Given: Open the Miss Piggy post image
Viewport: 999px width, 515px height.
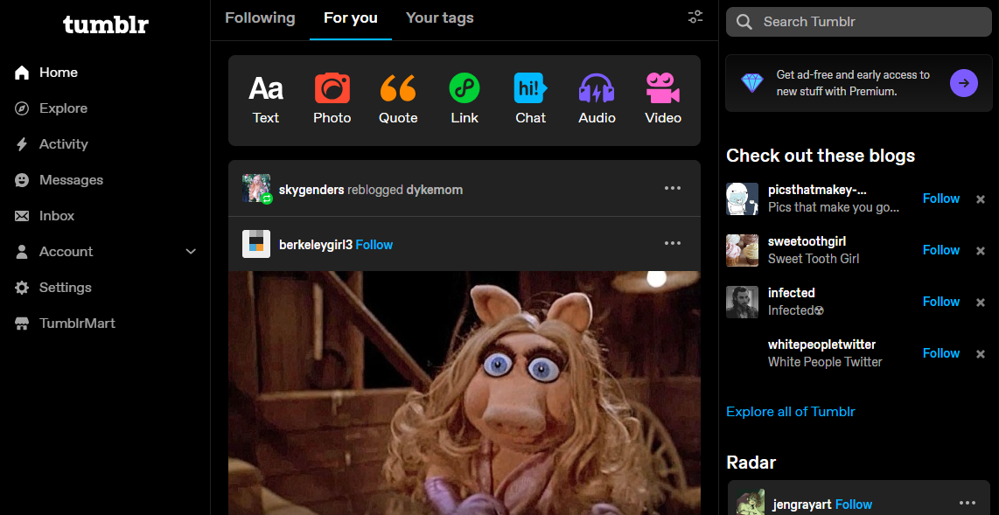Looking at the screenshot, I should tap(465, 393).
